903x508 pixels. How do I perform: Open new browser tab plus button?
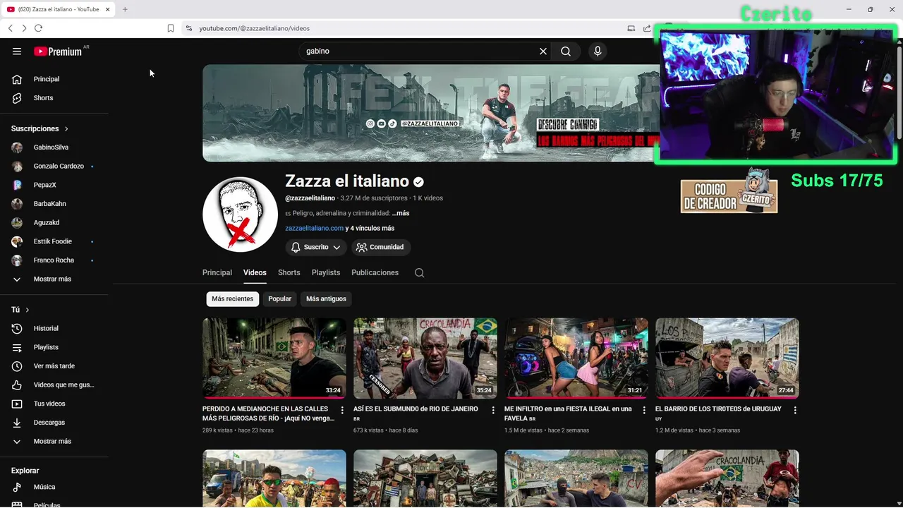pyautogui.click(x=125, y=9)
